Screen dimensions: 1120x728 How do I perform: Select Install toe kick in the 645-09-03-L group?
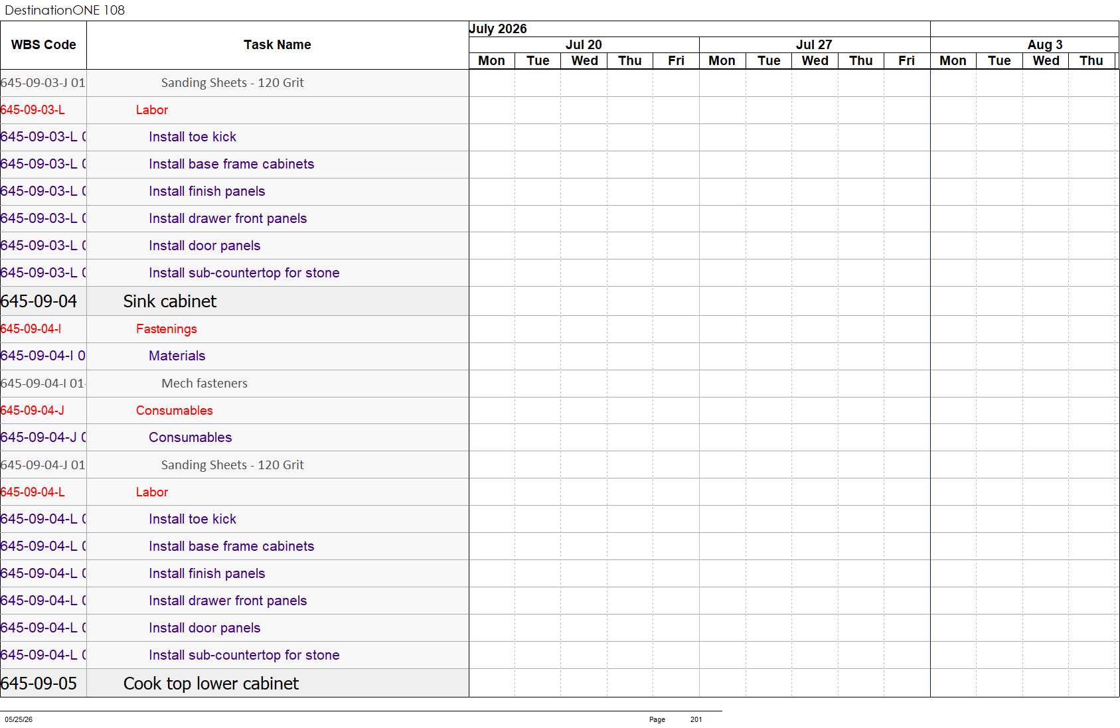[193, 137]
